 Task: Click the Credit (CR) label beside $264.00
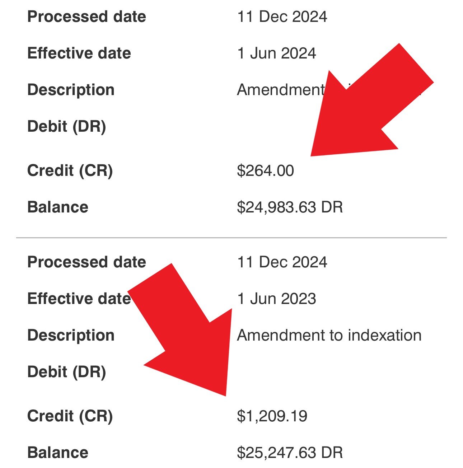[x=70, y=170]
